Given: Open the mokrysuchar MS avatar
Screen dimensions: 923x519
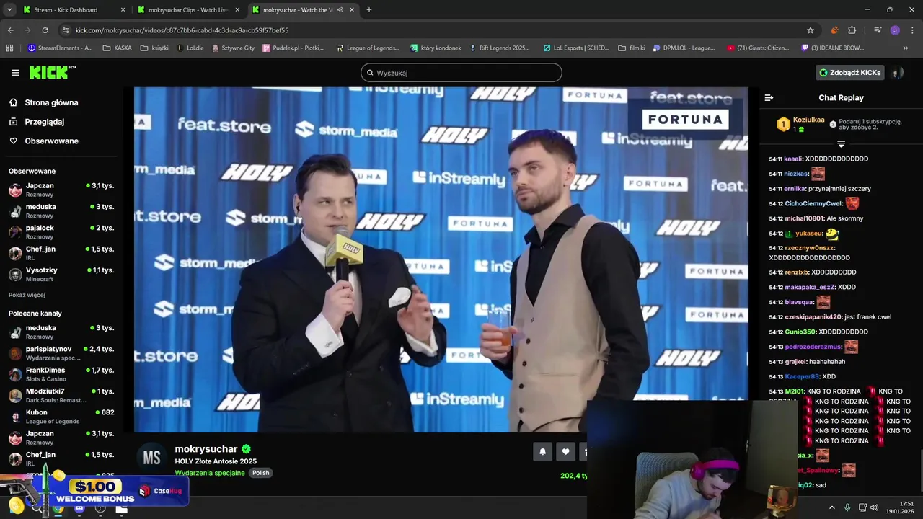Looking at the screenshot, I should coord(151,458).
